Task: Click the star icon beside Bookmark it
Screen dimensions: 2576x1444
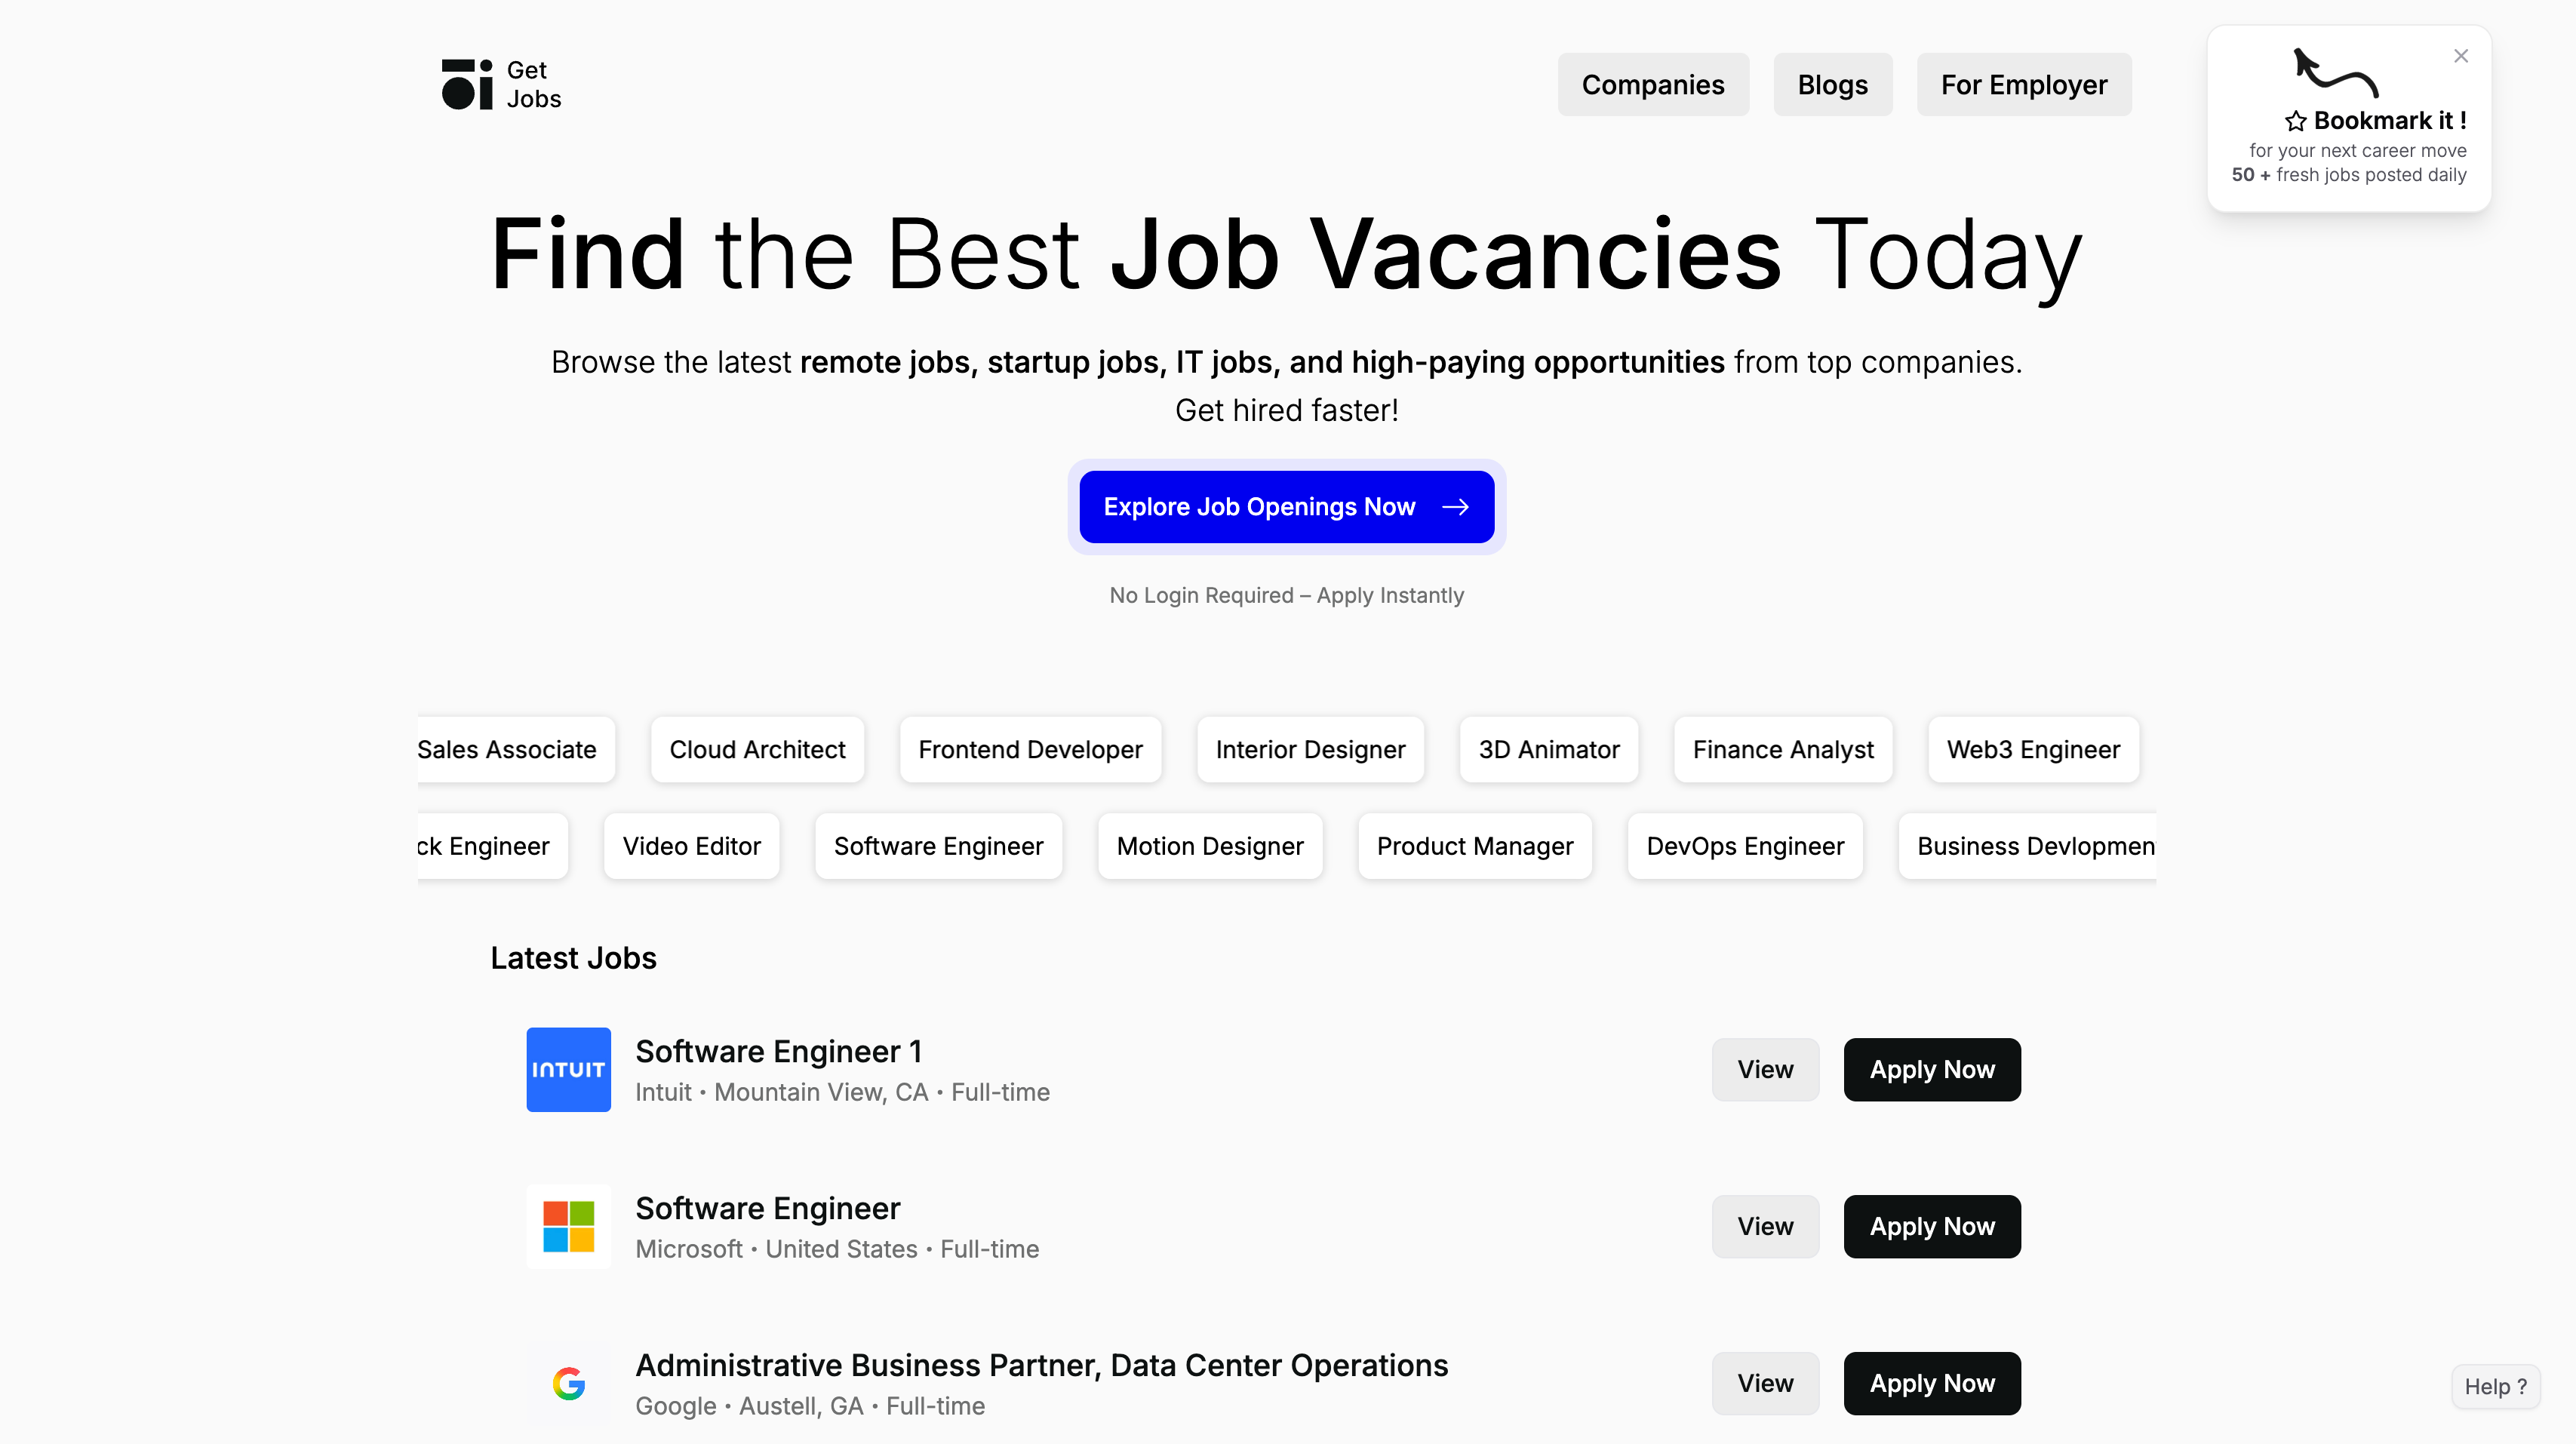Action: coord(2296,121)
